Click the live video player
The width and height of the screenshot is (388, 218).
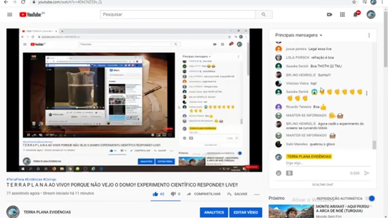click(x=134, y=100)
